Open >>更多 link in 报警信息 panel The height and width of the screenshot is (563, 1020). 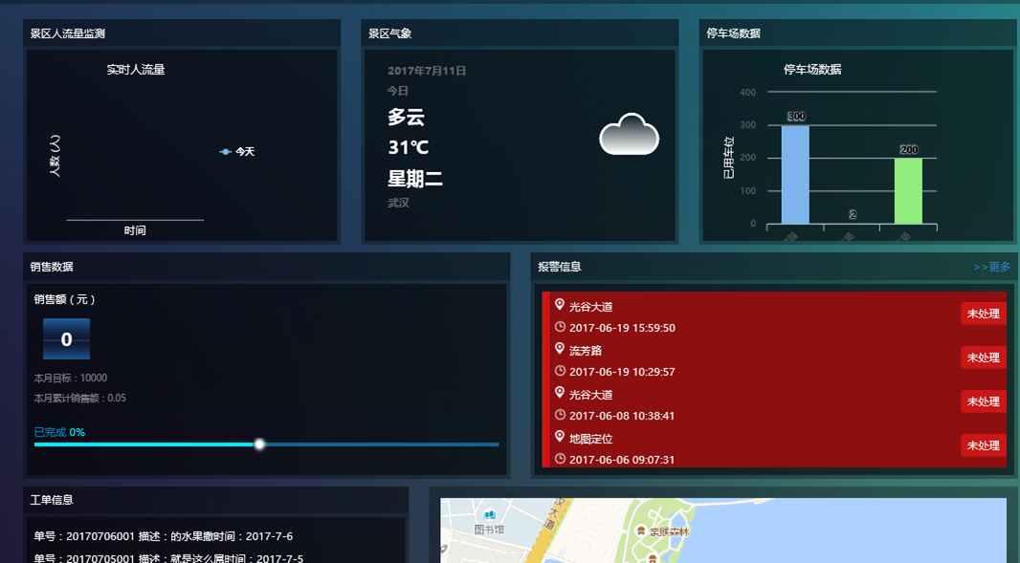click(x=991, y=267)
